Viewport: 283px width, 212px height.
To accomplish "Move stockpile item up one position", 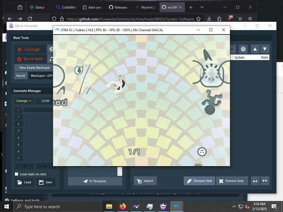I will (x=255, y=49).
